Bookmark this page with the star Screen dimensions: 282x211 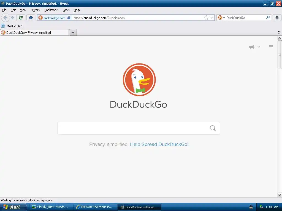[206, 18]
